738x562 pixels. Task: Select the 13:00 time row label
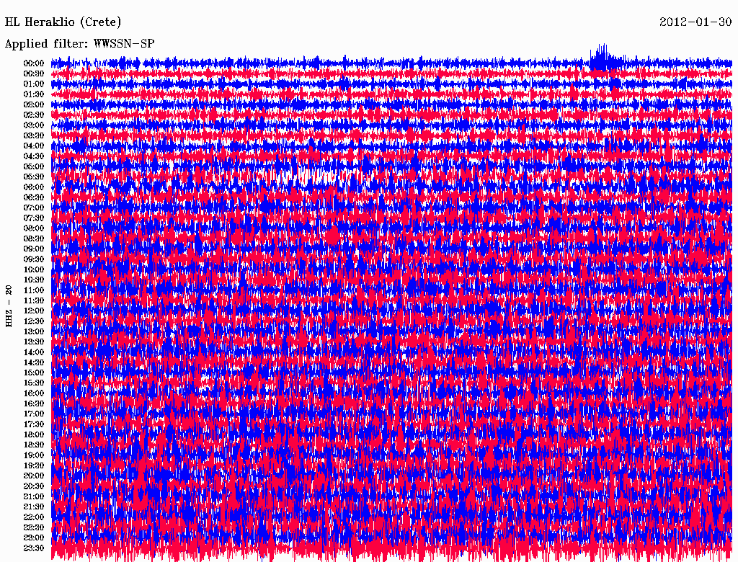34,331
